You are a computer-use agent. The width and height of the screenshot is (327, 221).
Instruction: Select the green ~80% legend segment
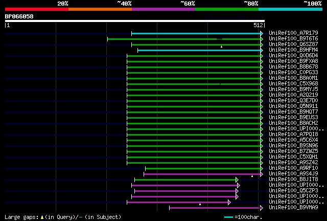[x=227, y=9]
